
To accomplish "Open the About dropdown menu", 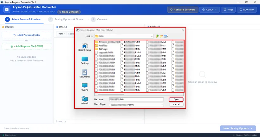I will 210,10.
